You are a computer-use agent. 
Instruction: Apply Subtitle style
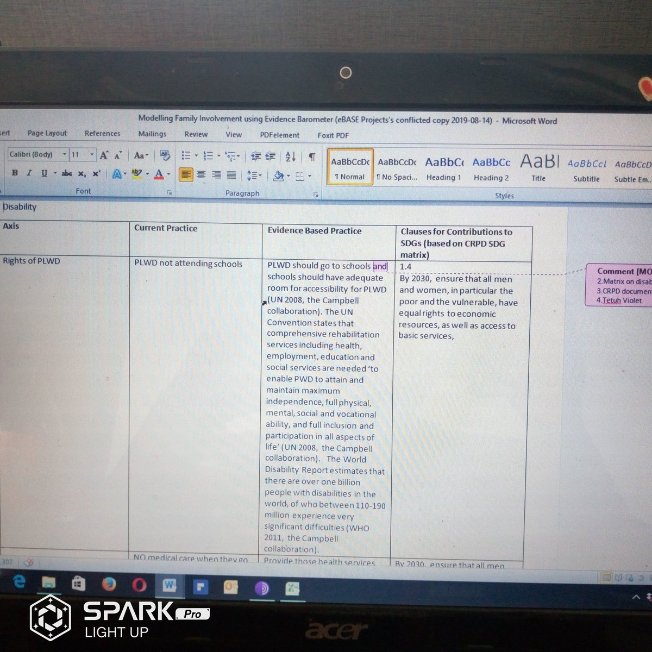587,171
